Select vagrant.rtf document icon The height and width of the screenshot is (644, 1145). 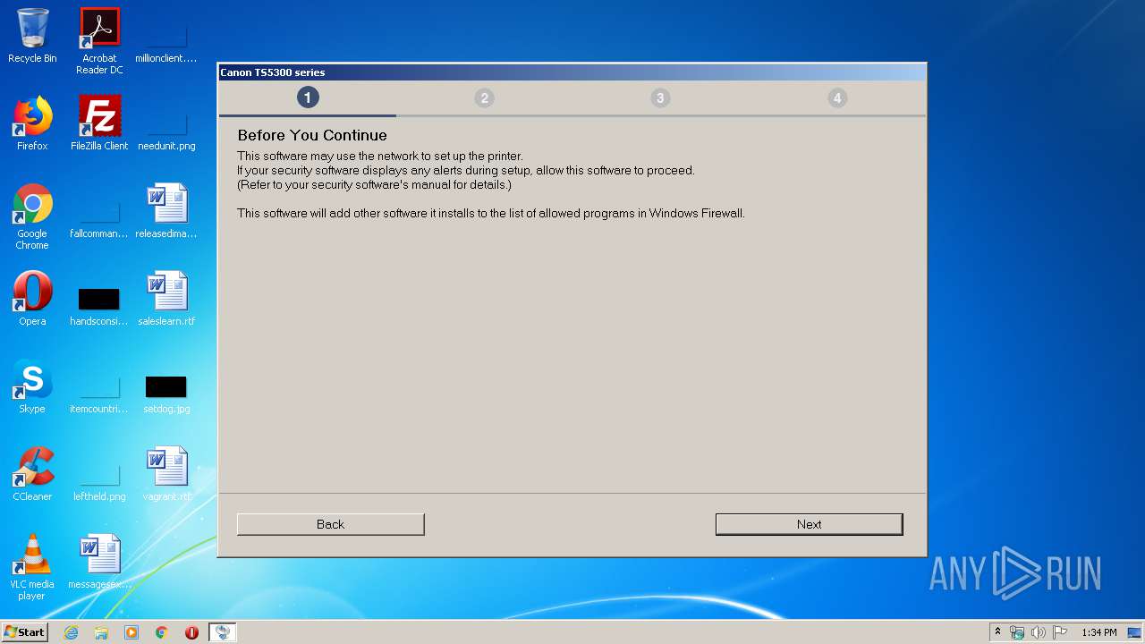(166, 474)
